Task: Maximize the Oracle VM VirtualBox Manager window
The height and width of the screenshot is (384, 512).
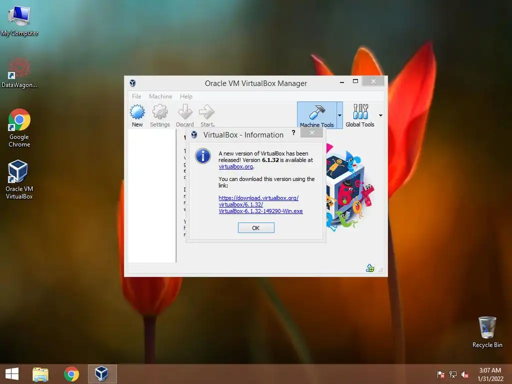Action: pos(355,81)
